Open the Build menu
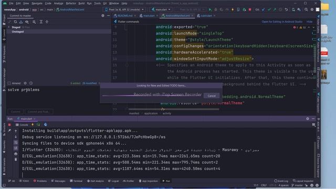 pos(81,4)
